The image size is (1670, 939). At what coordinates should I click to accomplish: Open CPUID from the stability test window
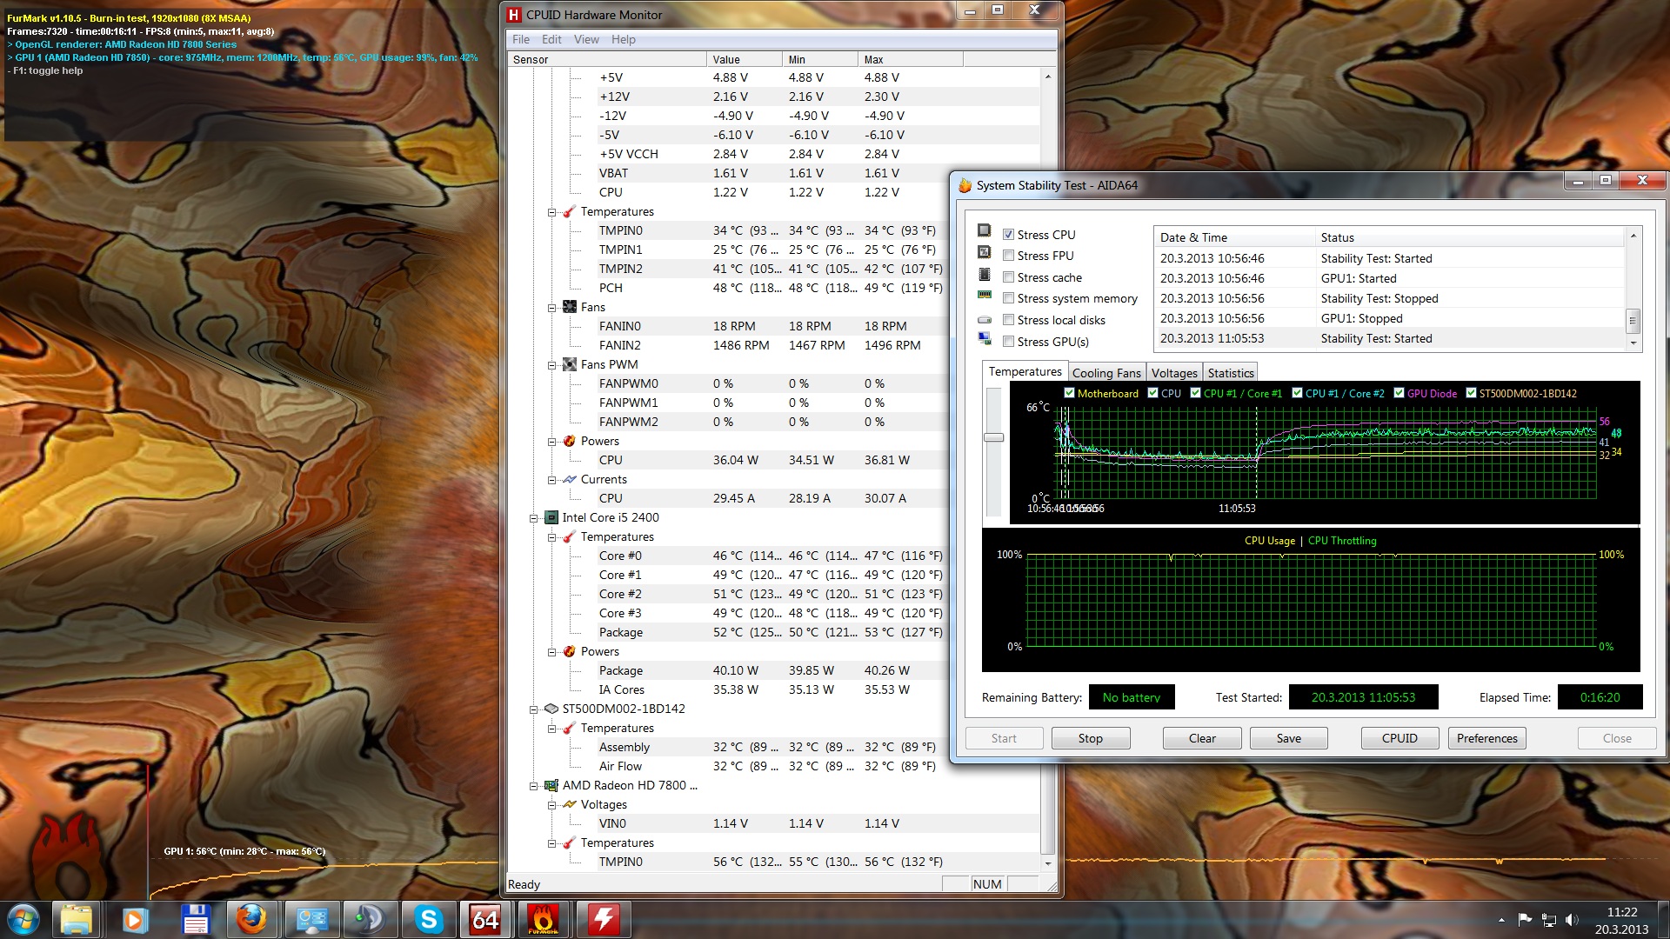[x=1399, y=738]
